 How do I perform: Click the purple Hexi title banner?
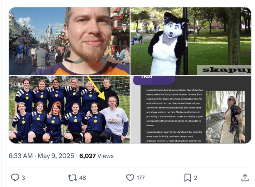coord(154,80)
